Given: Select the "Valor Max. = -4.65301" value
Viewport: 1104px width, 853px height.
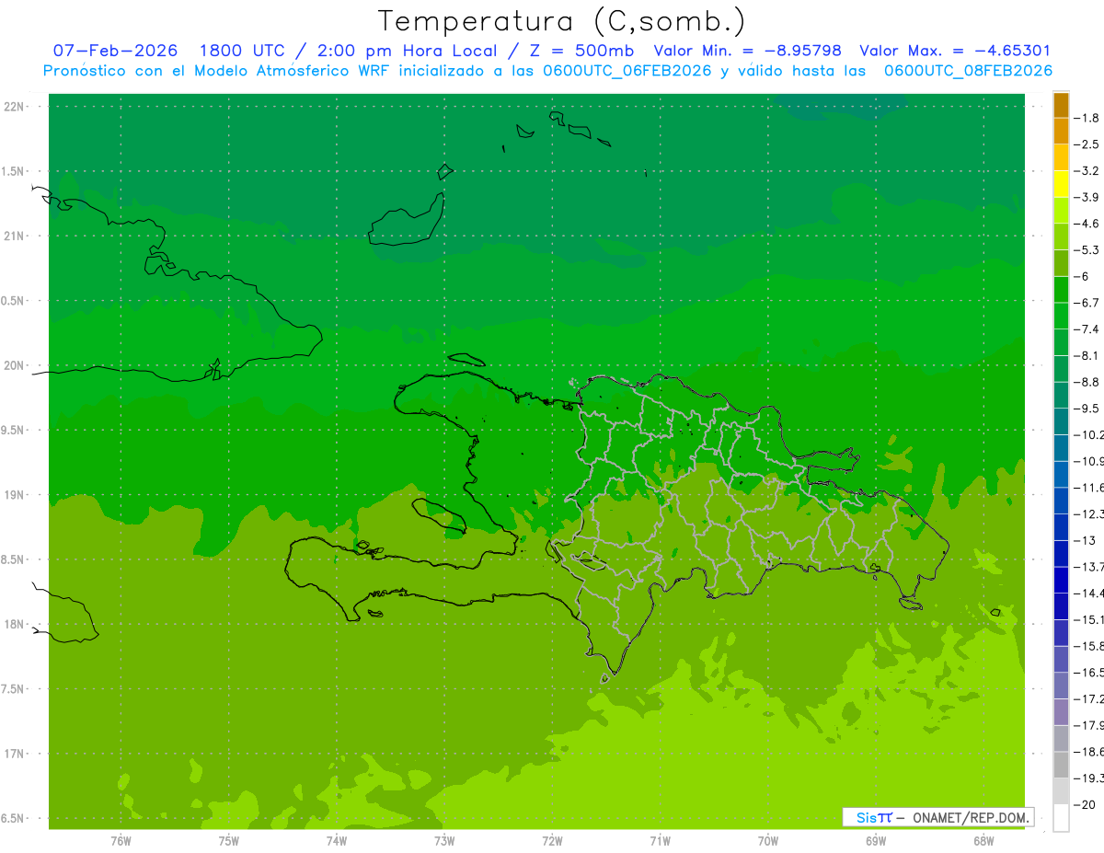Looking at the screenshot, I should pos(955,52).
